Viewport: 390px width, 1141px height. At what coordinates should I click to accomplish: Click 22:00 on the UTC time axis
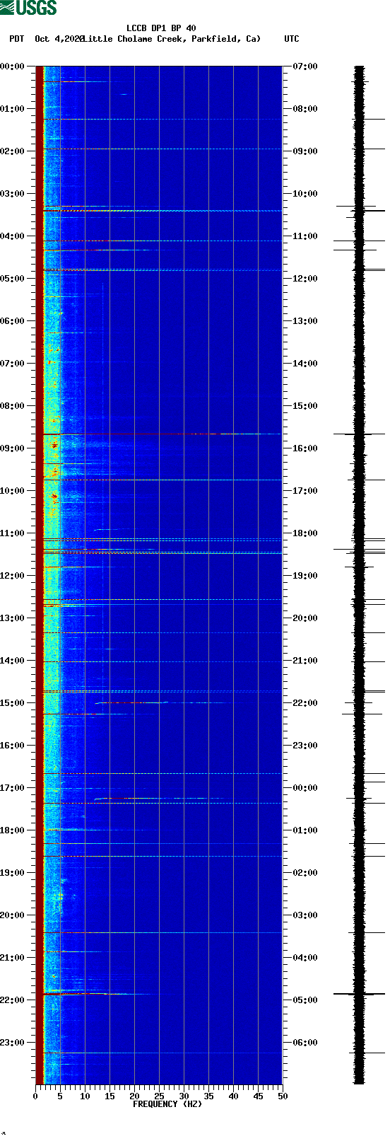[x=305, y=703]
